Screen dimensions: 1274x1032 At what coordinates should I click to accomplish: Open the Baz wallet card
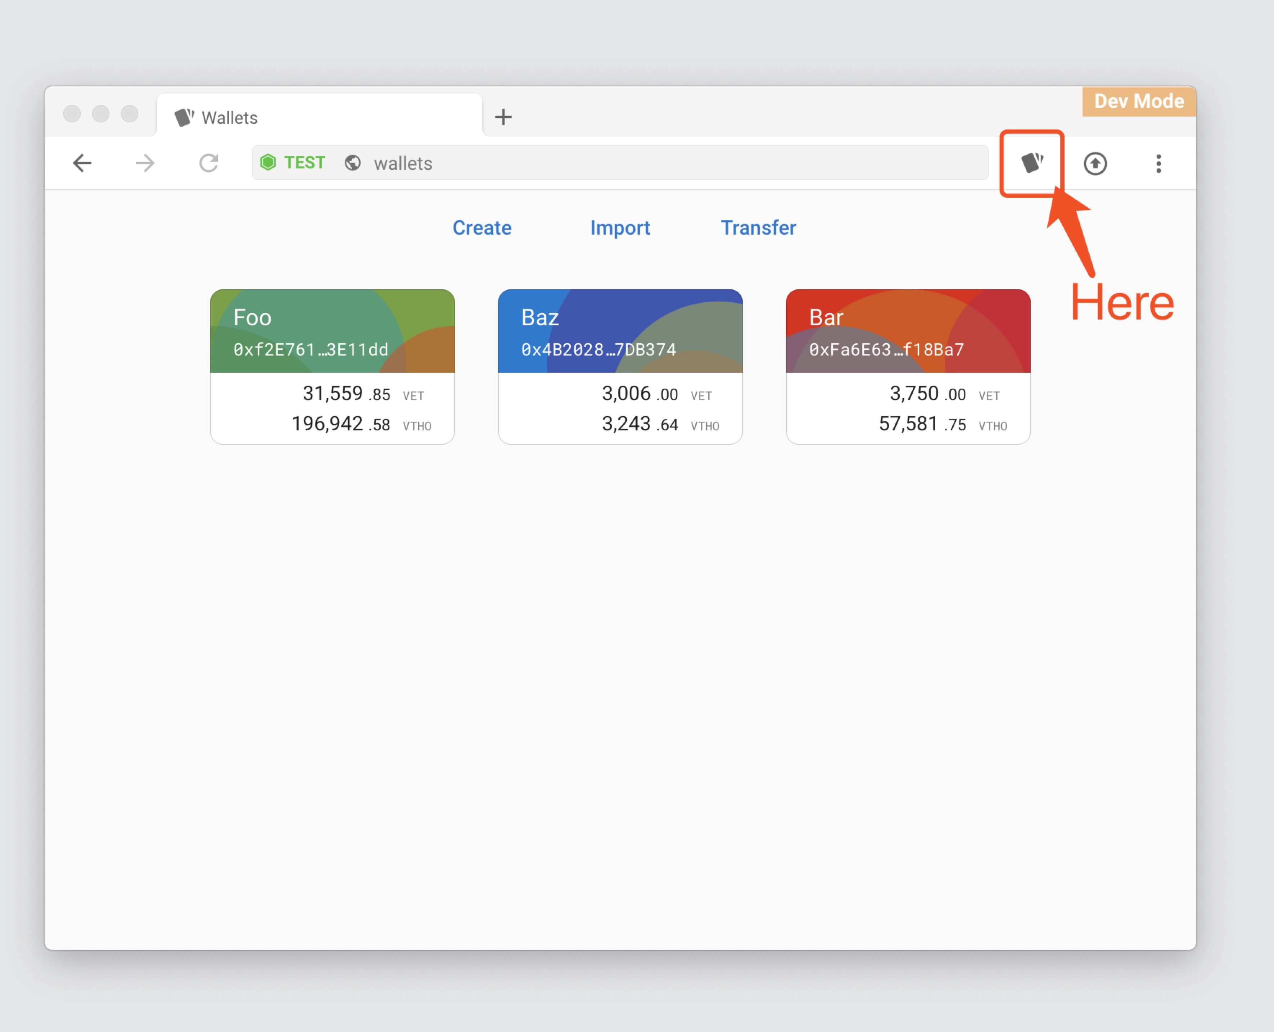click(x=619, y=366)
